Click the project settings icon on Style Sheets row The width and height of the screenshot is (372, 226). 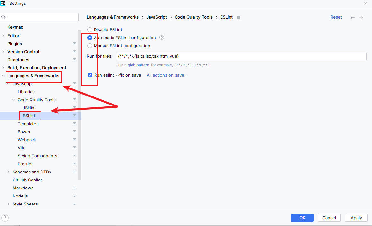tap(74, 204)
